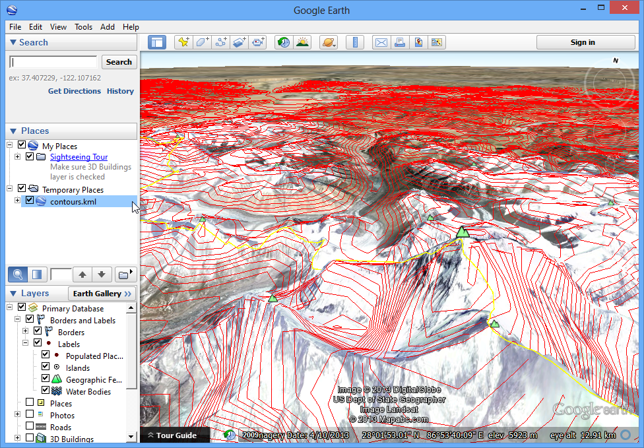Image resolution: width=644 pixels, height=448 pixels.
Task: Click the largest green mountain peak marker
Action: [463, 232]
